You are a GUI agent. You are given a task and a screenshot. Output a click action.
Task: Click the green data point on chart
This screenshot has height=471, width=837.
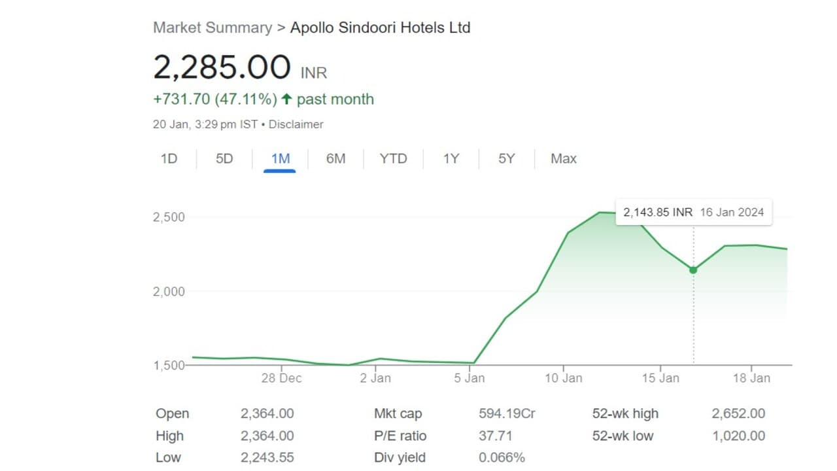[693, 270]
